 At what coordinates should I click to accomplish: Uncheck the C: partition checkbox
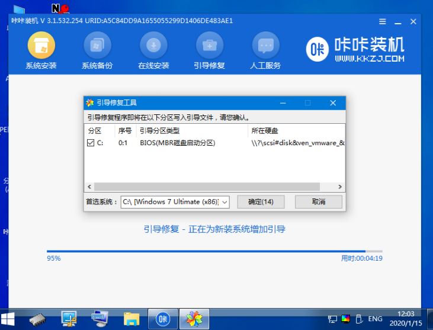[91, 143]
